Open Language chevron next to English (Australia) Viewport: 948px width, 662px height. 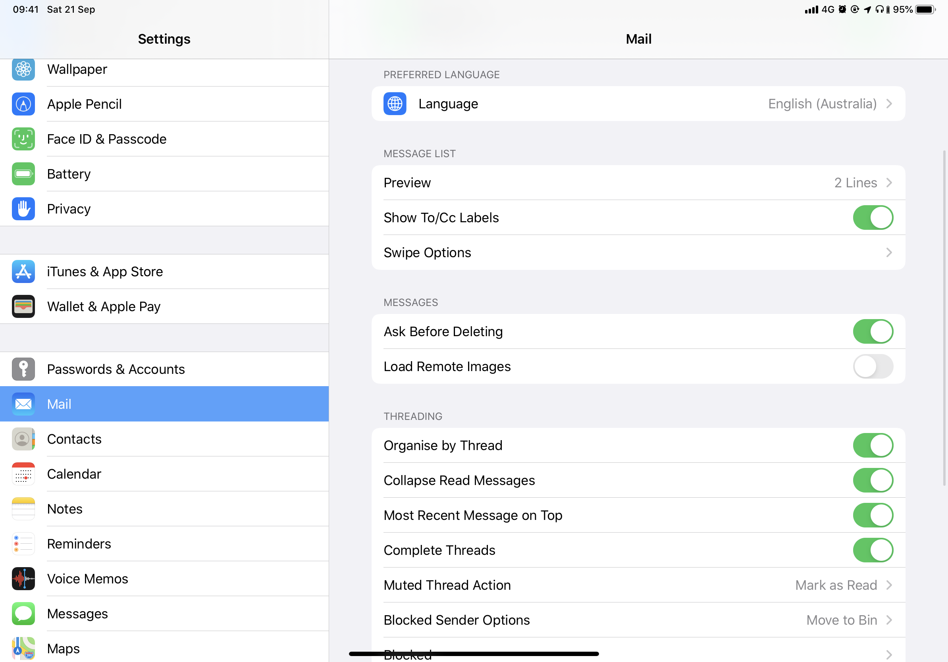889,104
